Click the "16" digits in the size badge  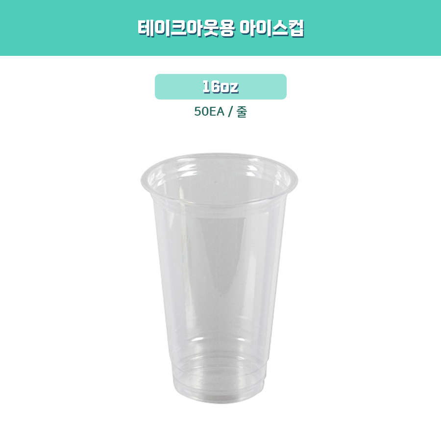(x=211, y=87)
